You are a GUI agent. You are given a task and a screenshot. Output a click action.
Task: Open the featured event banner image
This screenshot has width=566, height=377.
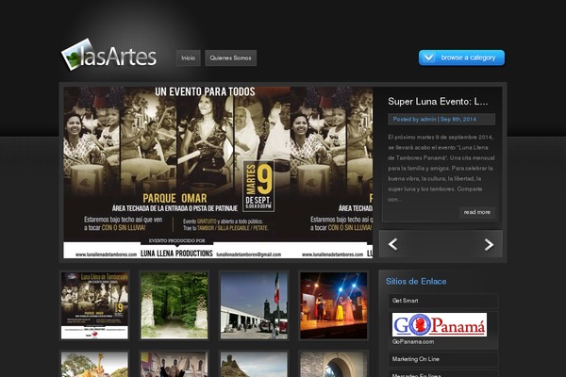[x=218, y=172]
